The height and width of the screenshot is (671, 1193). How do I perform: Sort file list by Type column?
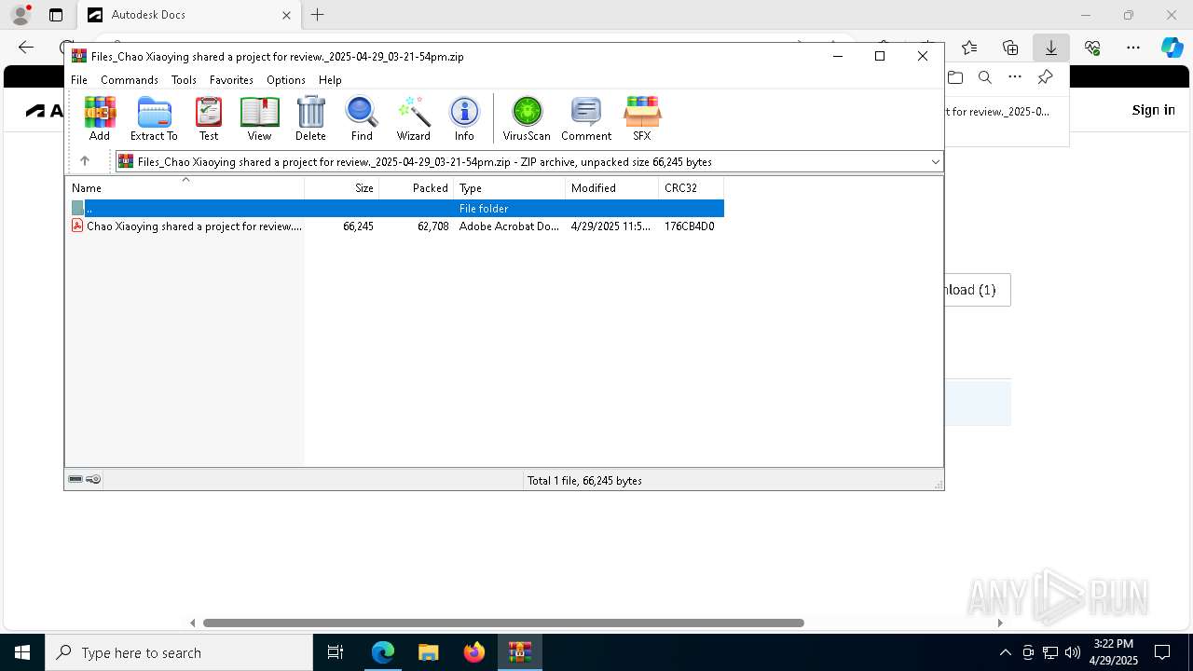[x=510, y=187]
